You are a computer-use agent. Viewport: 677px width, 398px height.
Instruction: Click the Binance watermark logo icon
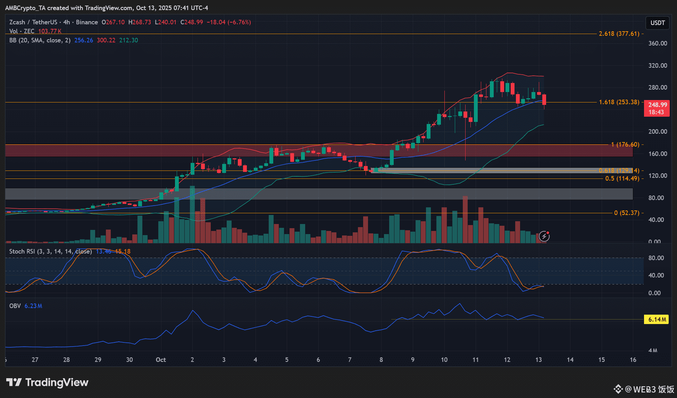click(618, 389)
